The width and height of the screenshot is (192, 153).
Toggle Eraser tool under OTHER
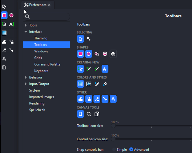point(97,99)
